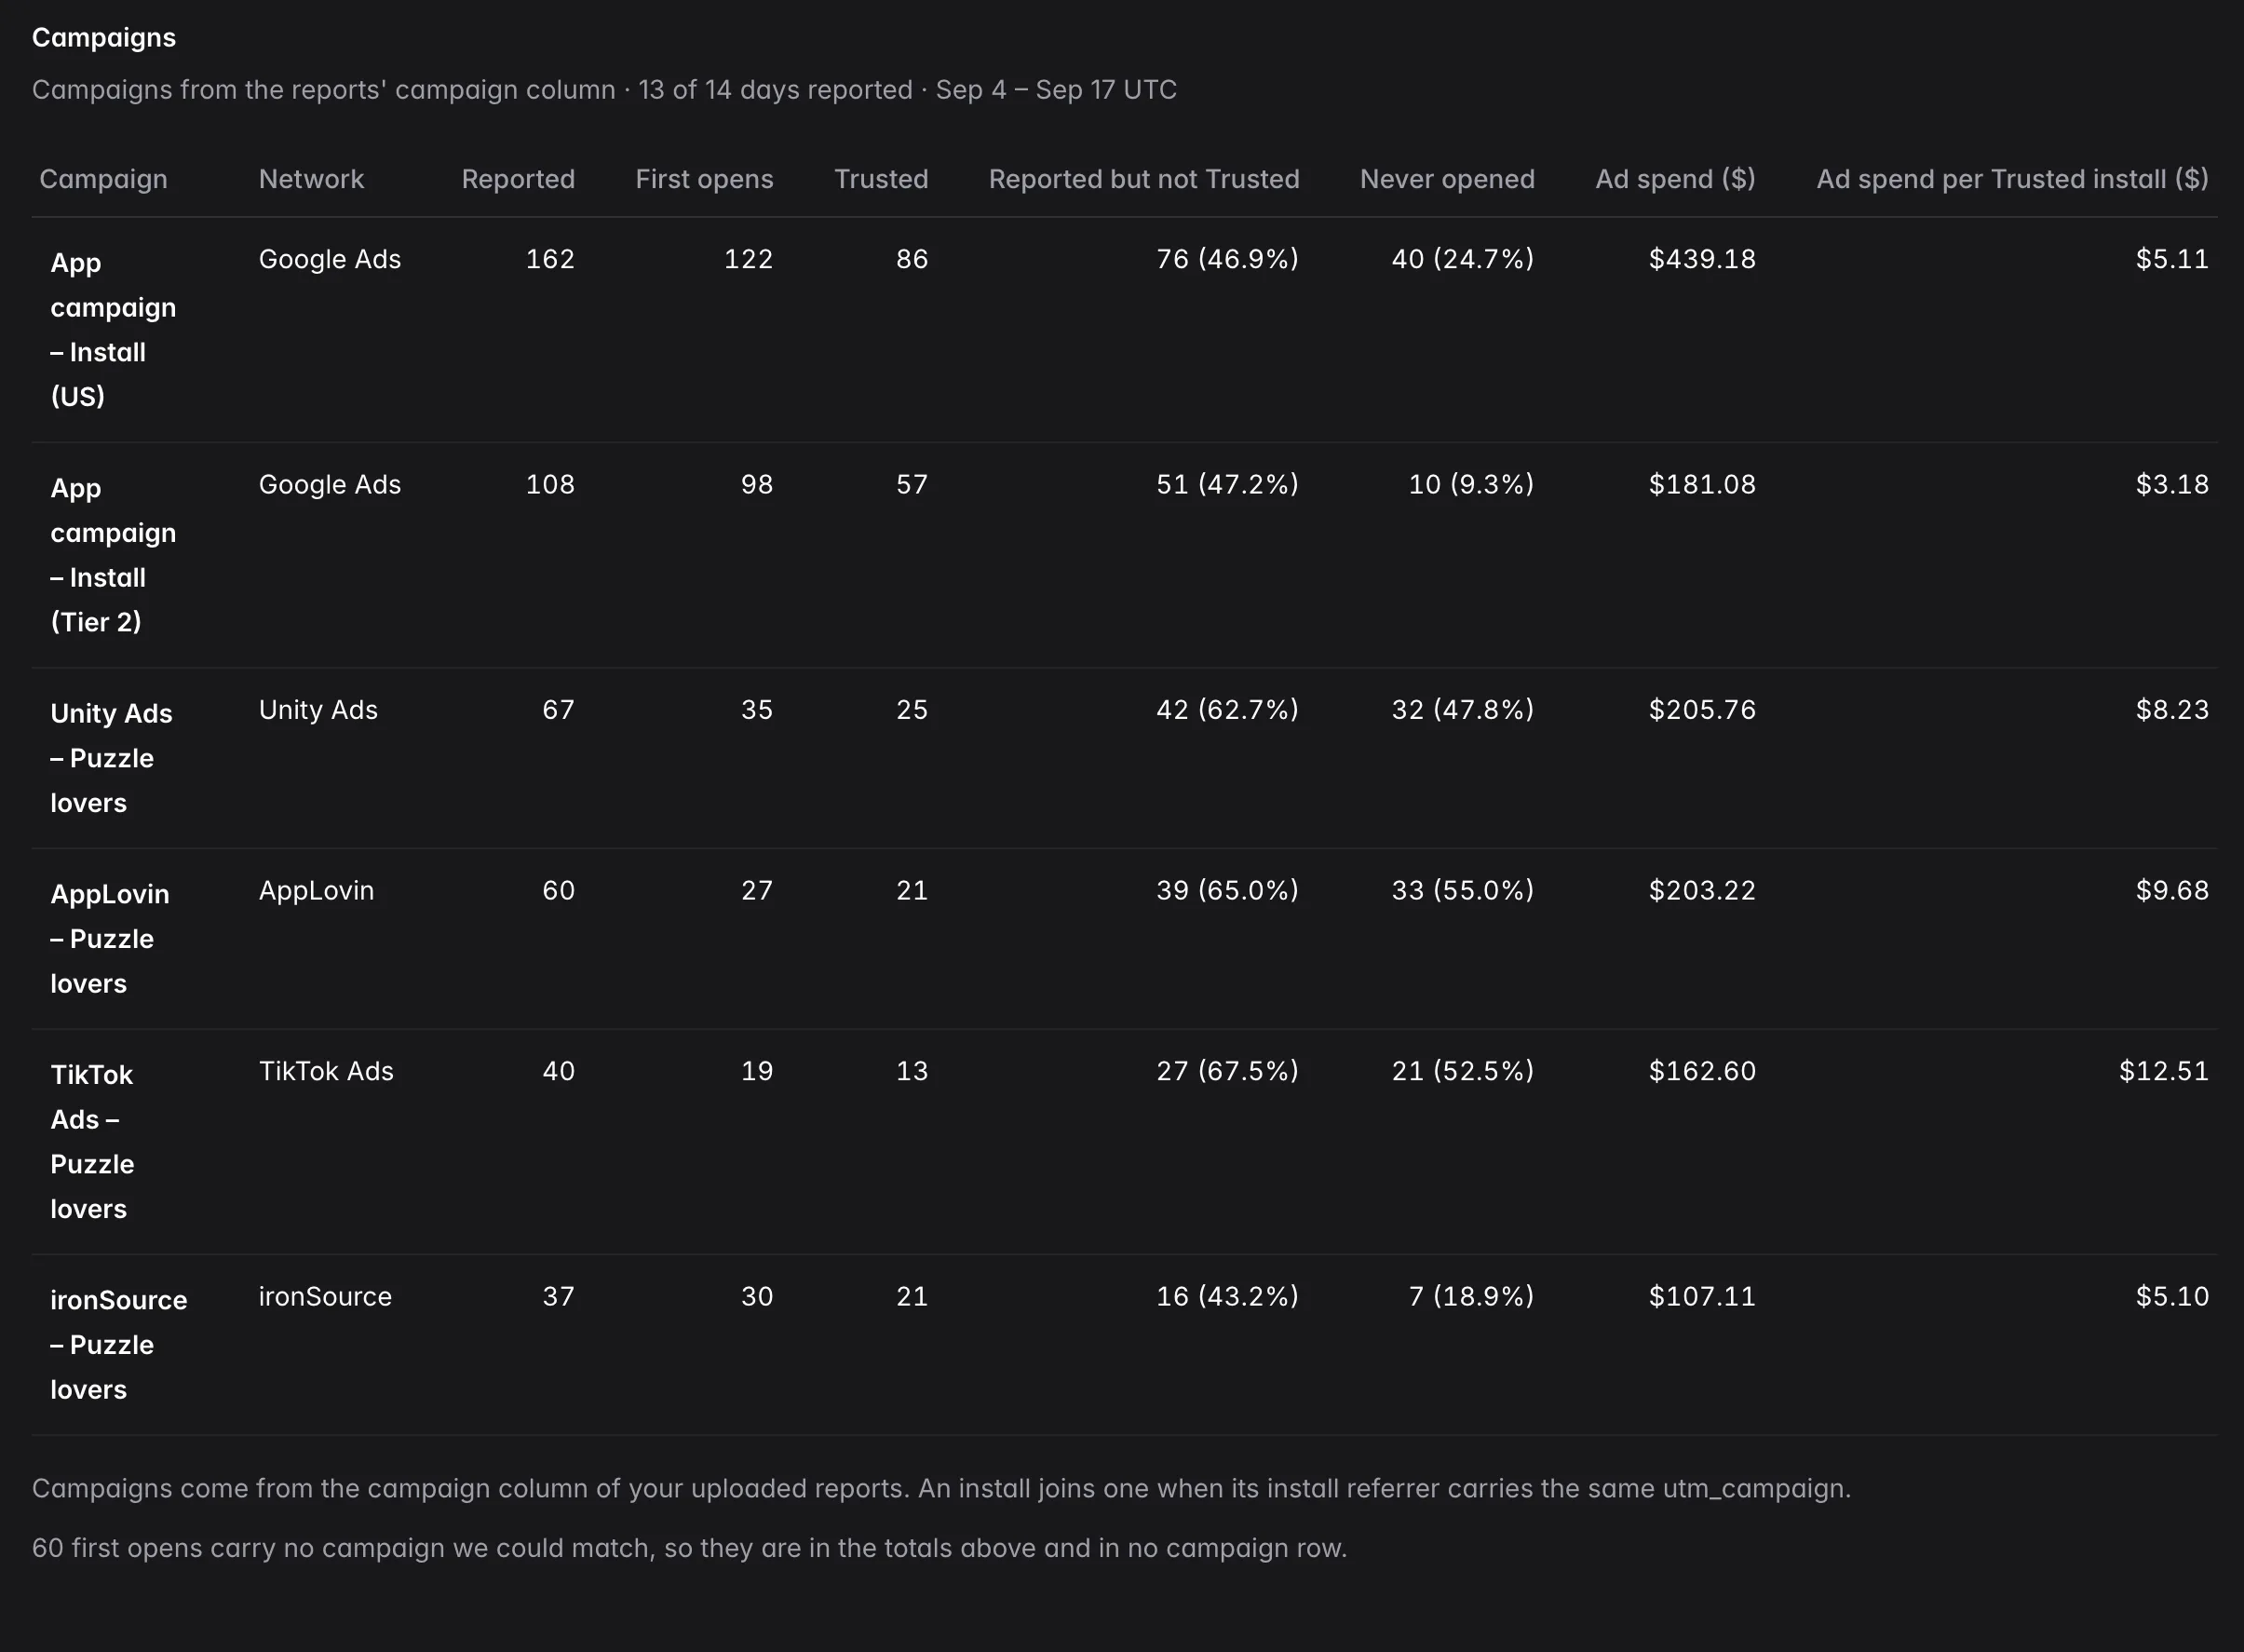Click the Campaign column header
Screen dimensions: 2244x1652
(103, 179)
